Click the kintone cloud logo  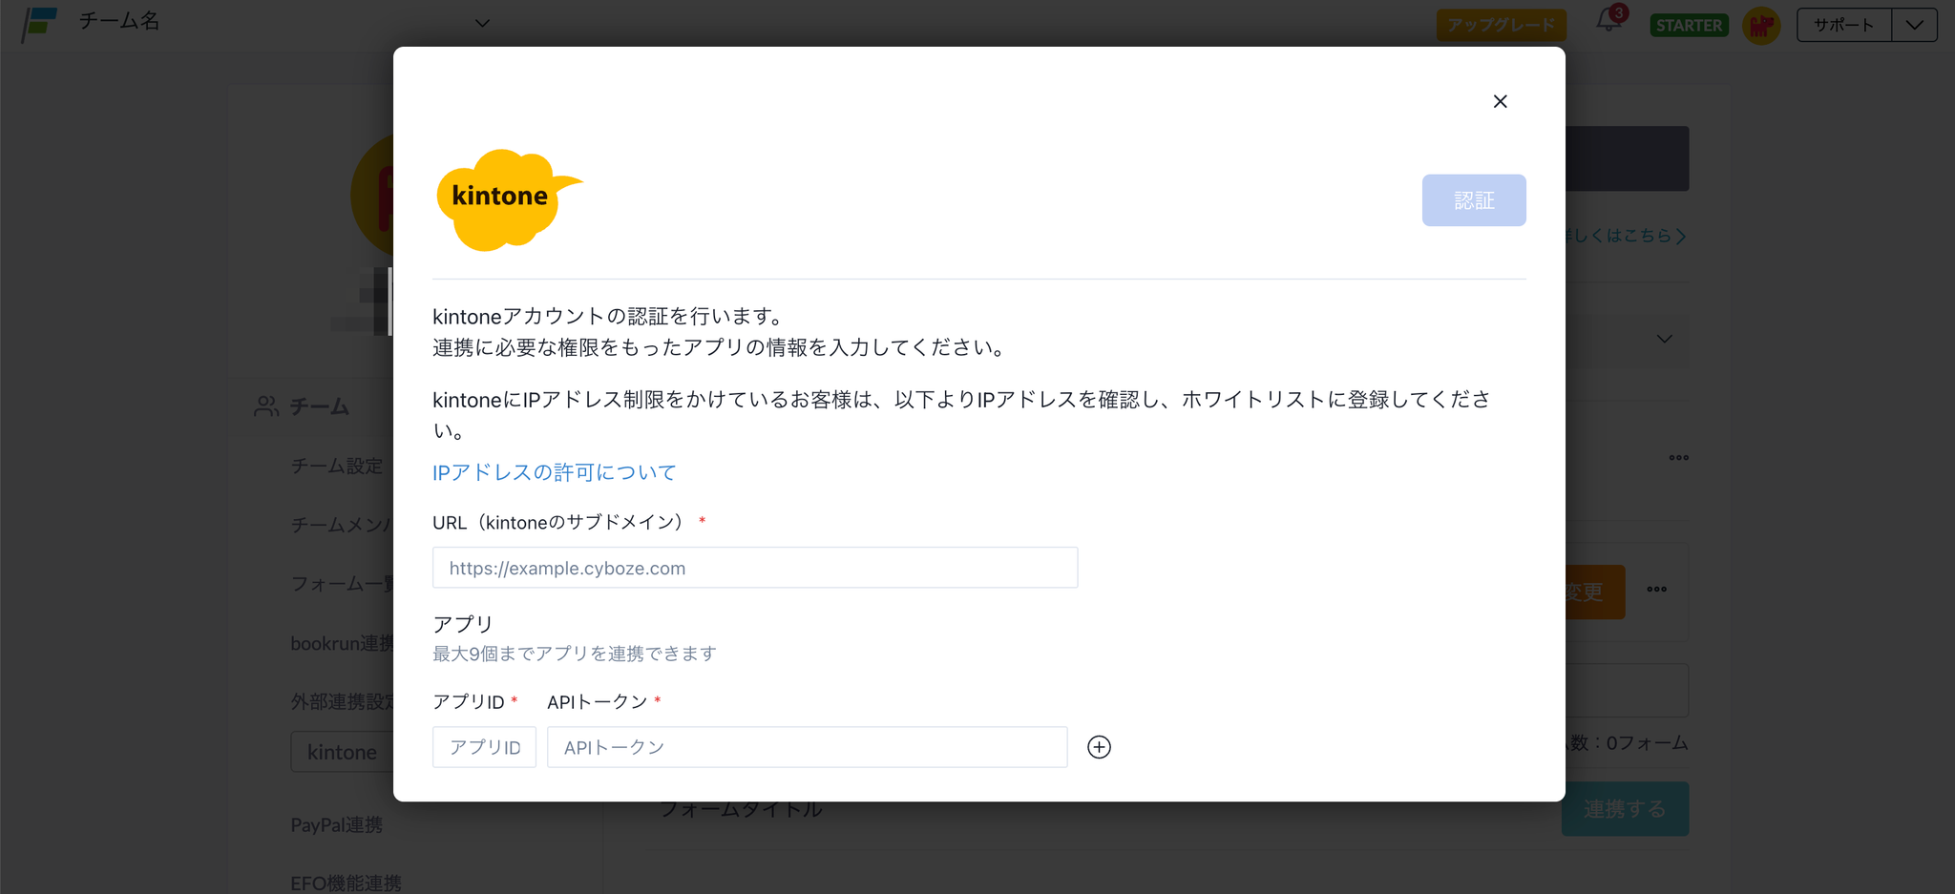click(509, 199)
